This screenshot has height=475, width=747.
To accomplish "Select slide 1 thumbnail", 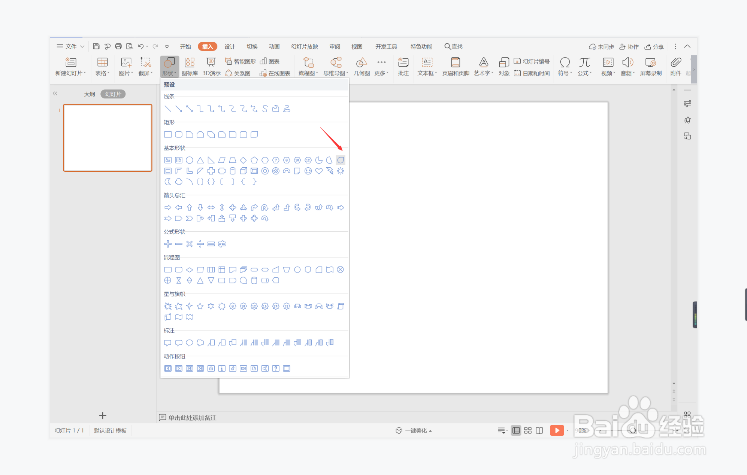I will 108,138.
